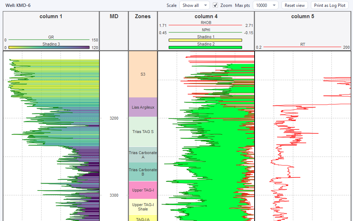Click the Scale label

point(171,5)
